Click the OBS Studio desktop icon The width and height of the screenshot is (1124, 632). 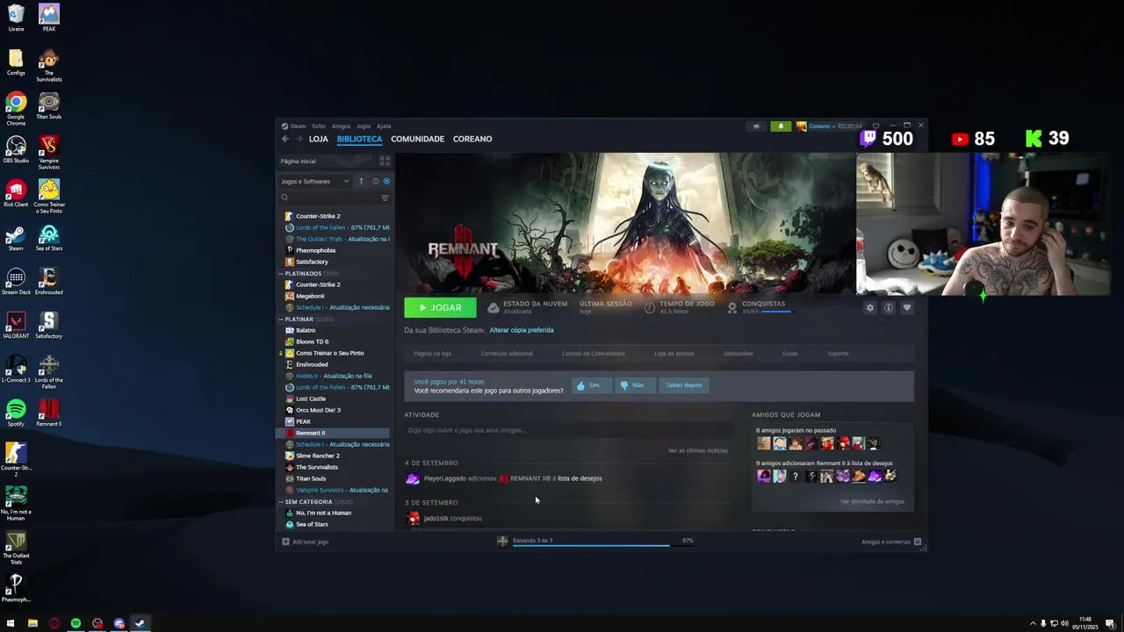point(16,149)
